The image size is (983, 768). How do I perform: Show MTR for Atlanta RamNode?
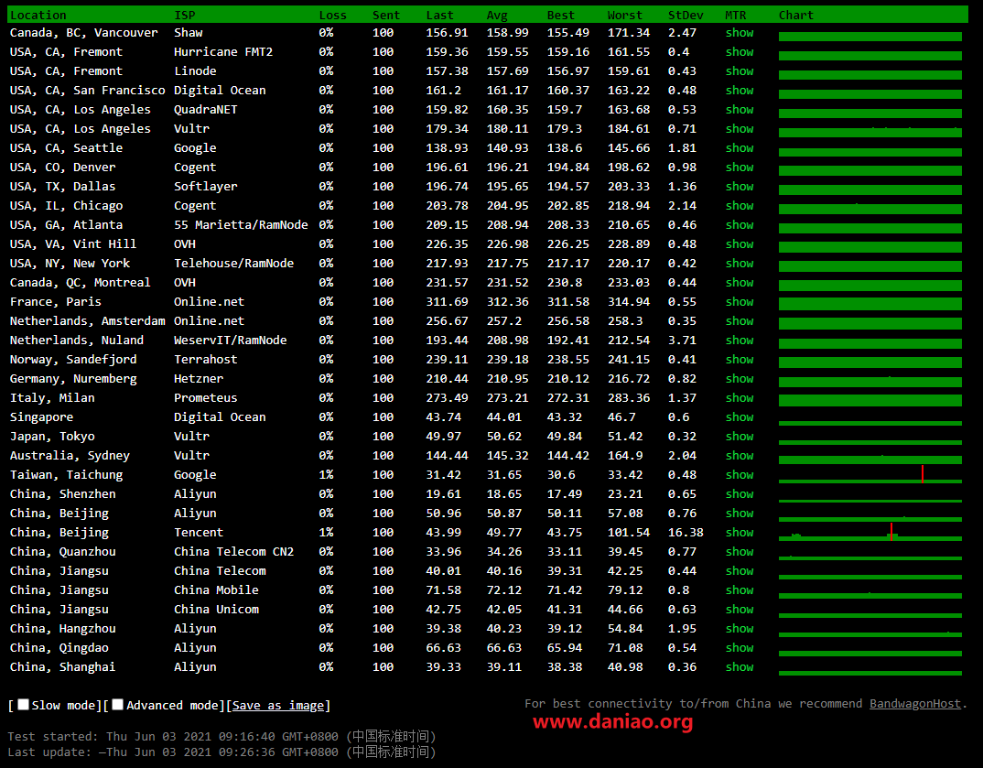(740, 225)
